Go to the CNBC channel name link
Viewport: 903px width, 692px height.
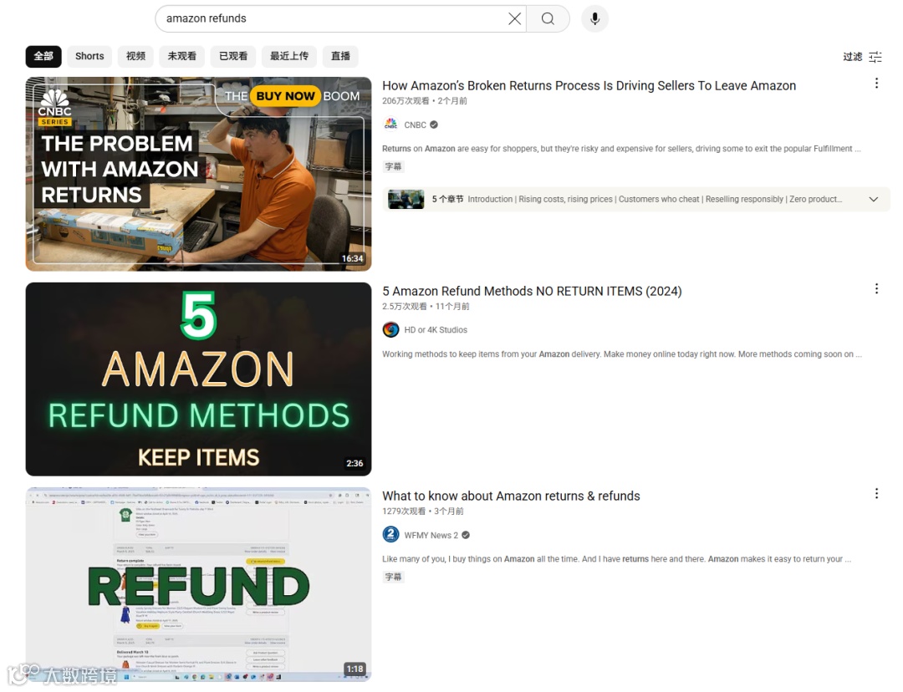416,125
